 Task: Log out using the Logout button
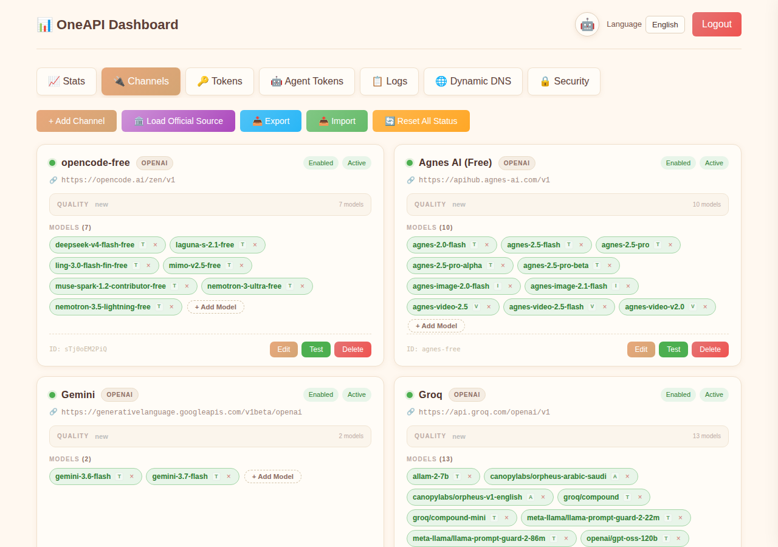point(717,24)
